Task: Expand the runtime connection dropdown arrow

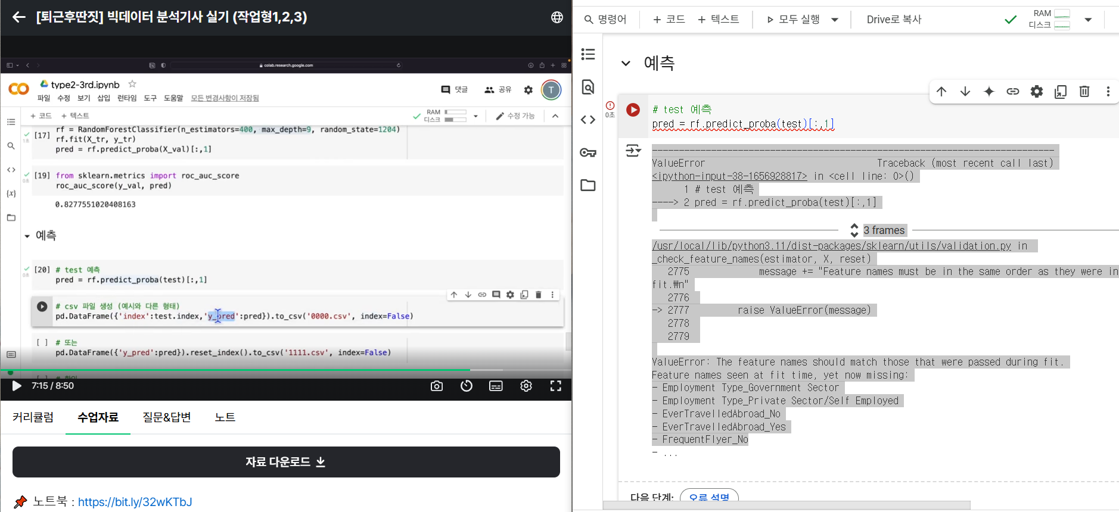Action: (1089, 20)
